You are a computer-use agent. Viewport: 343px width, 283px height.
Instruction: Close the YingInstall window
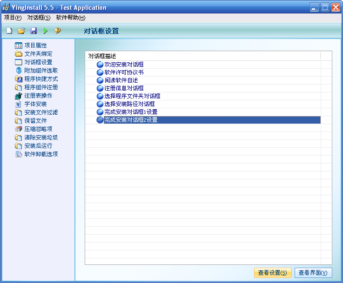[336, 7]
